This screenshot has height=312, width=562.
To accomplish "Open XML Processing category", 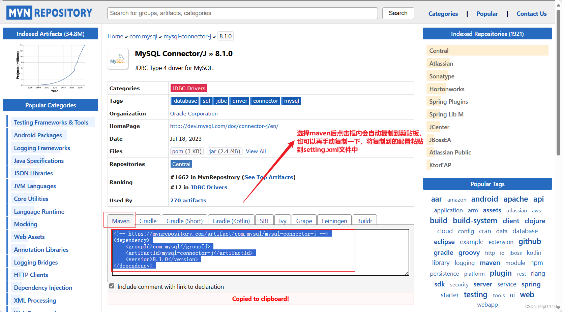I will point(35,301).
